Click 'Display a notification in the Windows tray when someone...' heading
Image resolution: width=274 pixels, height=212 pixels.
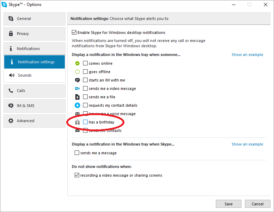click(x=126, y=55)
